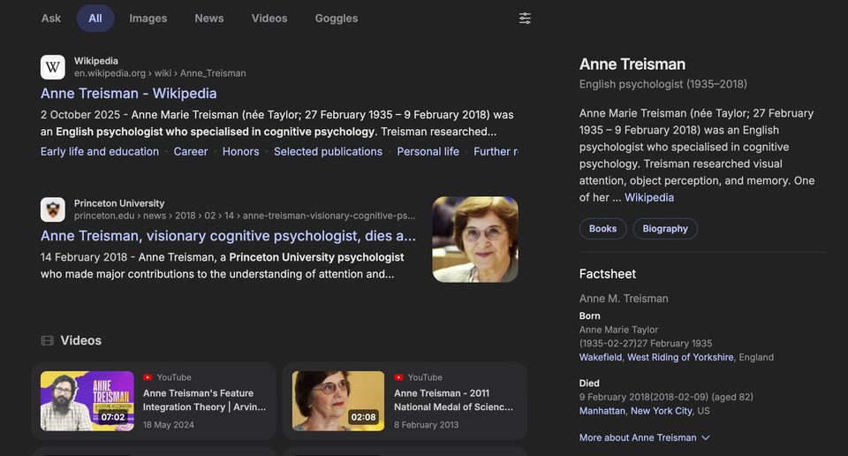
Task: Open the Videos tab
Action: click(x=269, y=19)
